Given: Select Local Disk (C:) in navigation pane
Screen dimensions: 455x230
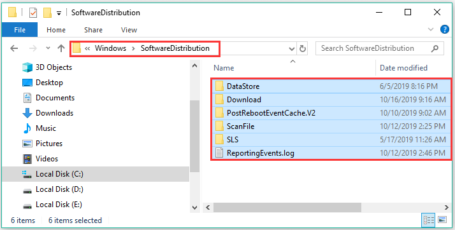Looking at the screenshot, I should pos(96,174).
